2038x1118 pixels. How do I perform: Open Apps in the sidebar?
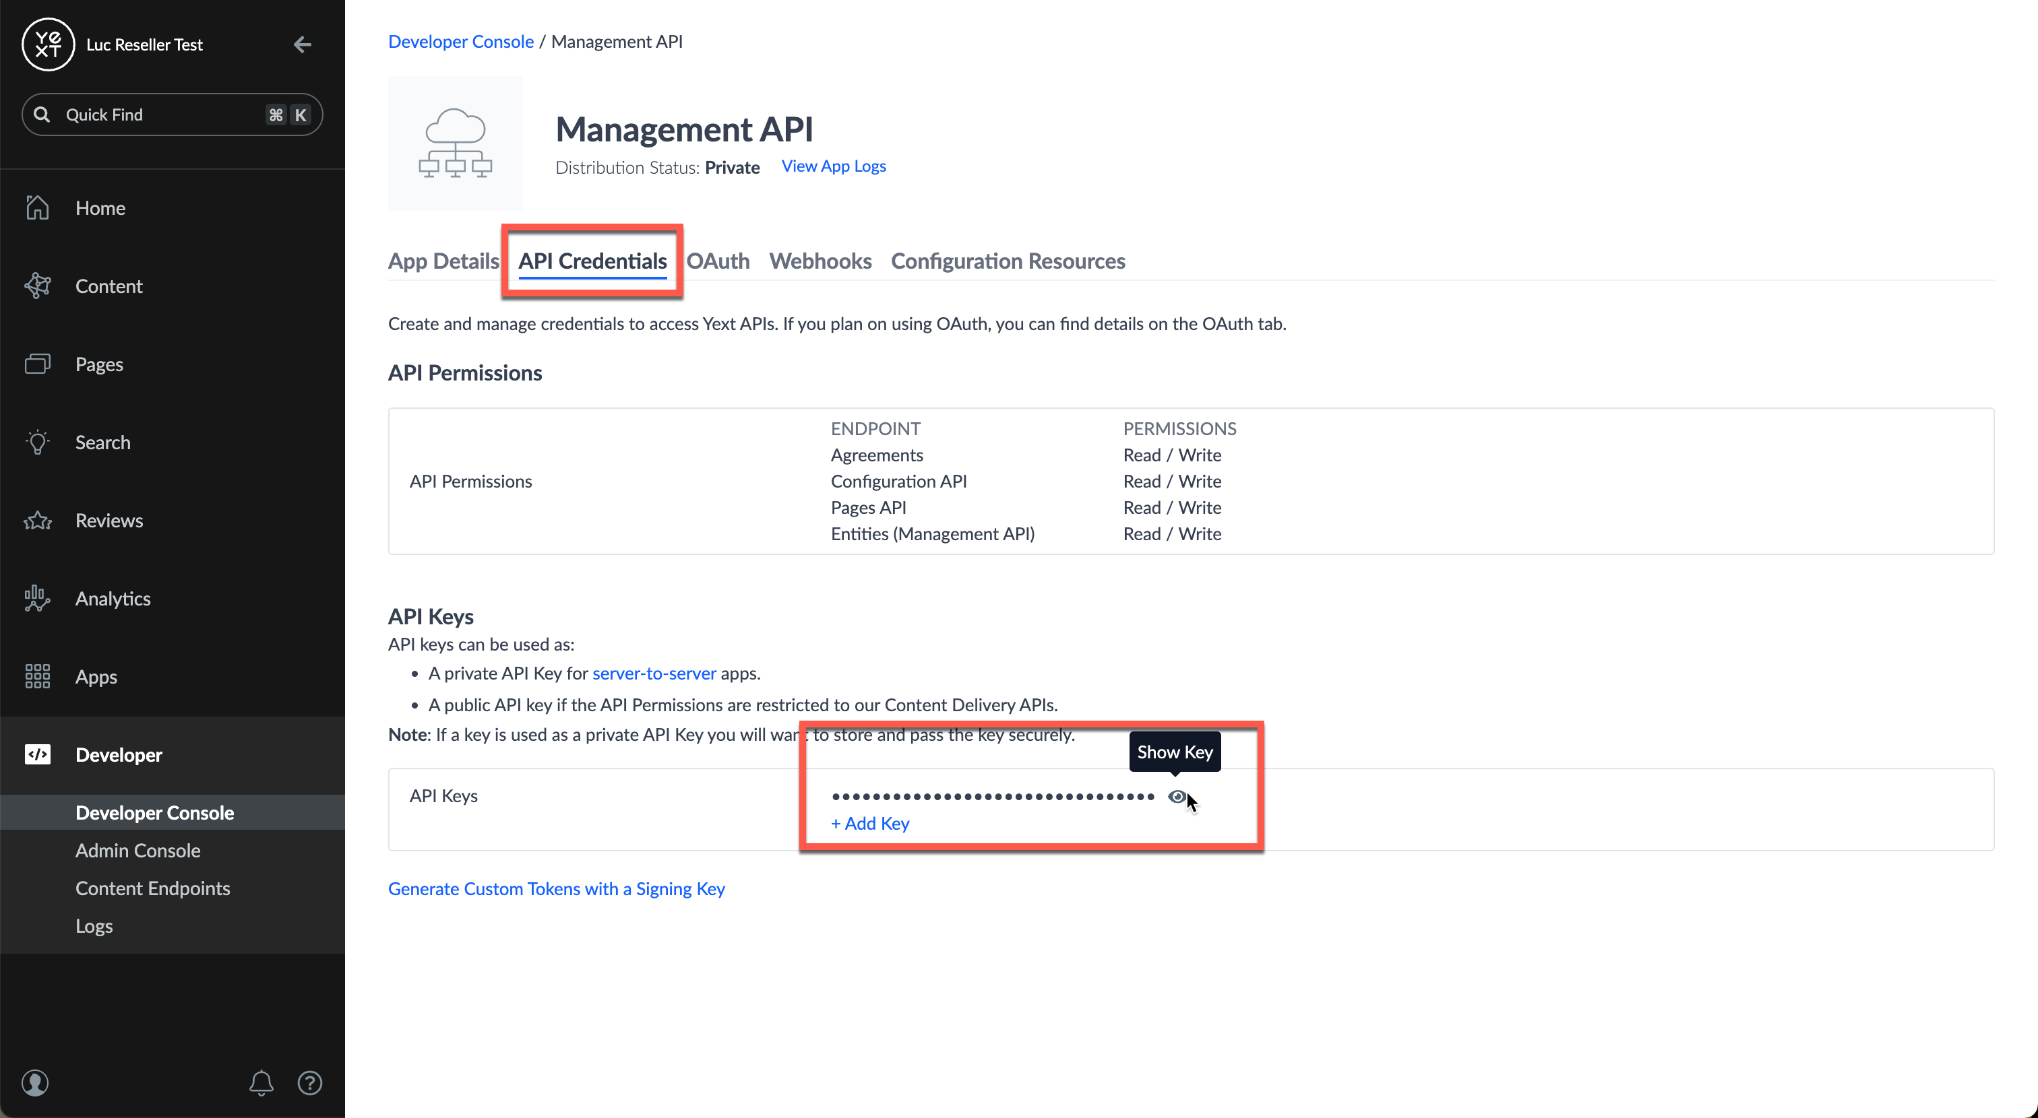[173, 676]
